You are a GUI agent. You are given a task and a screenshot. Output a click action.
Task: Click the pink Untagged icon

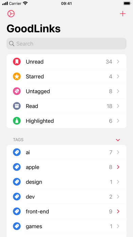17,91
